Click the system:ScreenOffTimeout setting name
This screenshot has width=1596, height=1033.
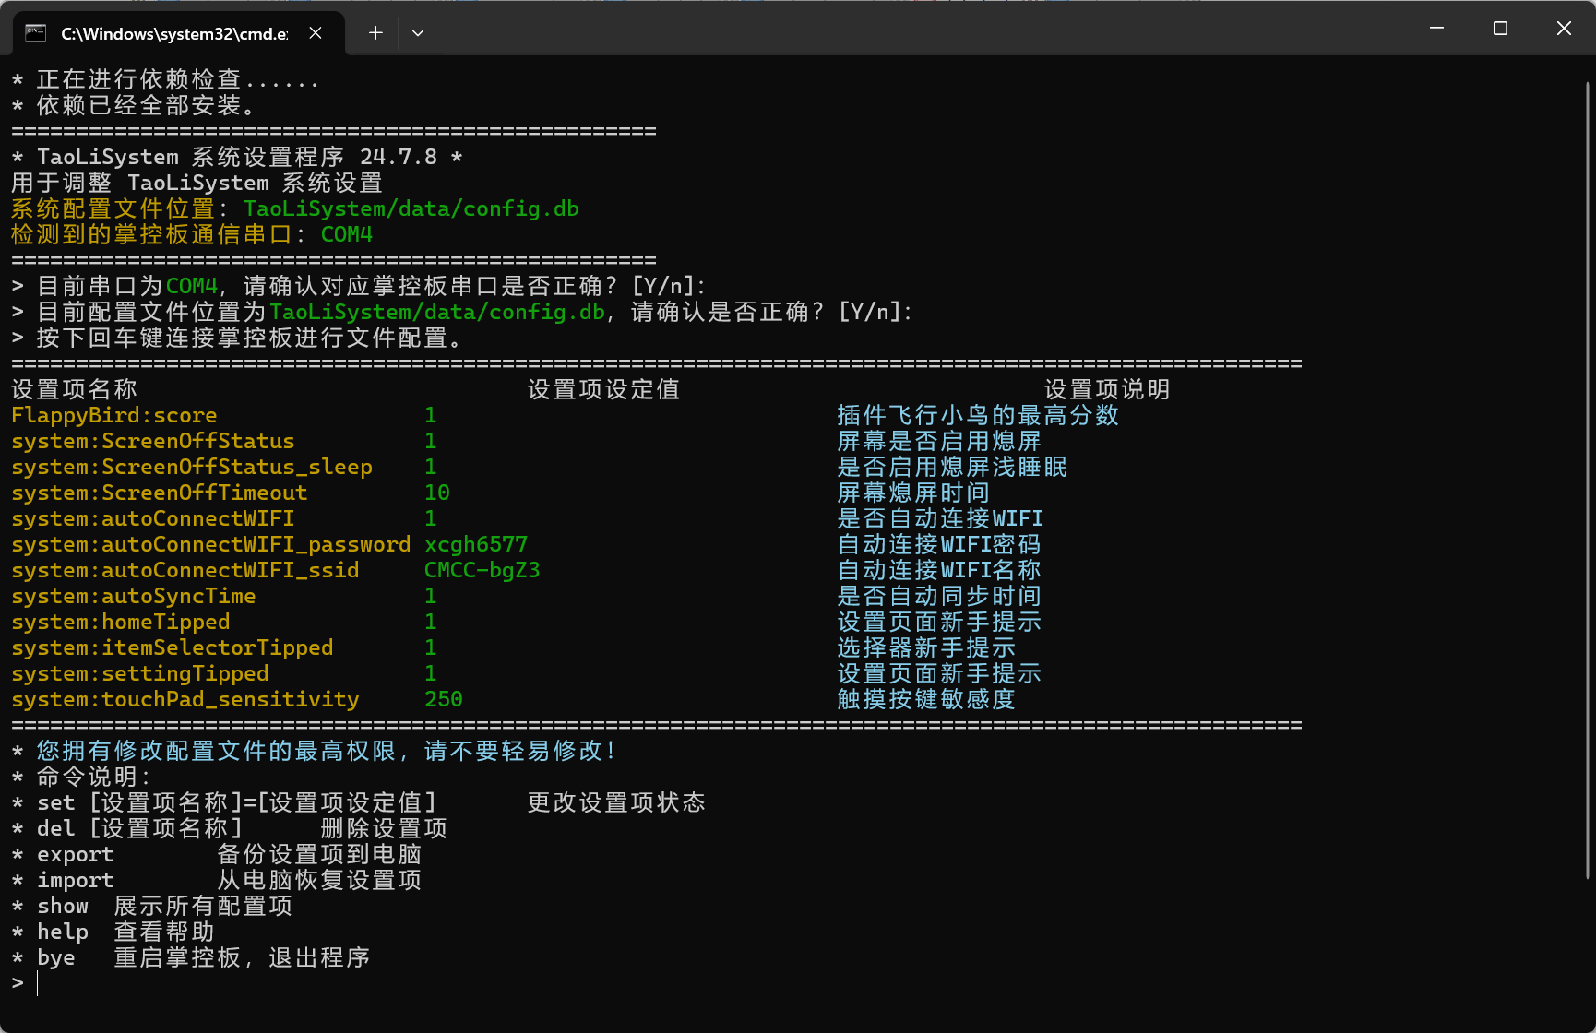(x=160, y=493)
